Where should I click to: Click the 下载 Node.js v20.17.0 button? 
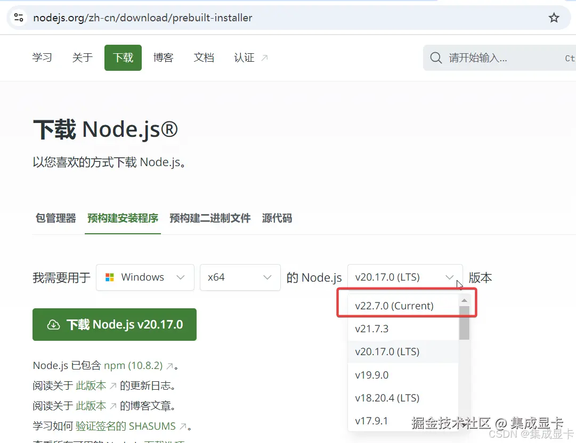[114, 324]
